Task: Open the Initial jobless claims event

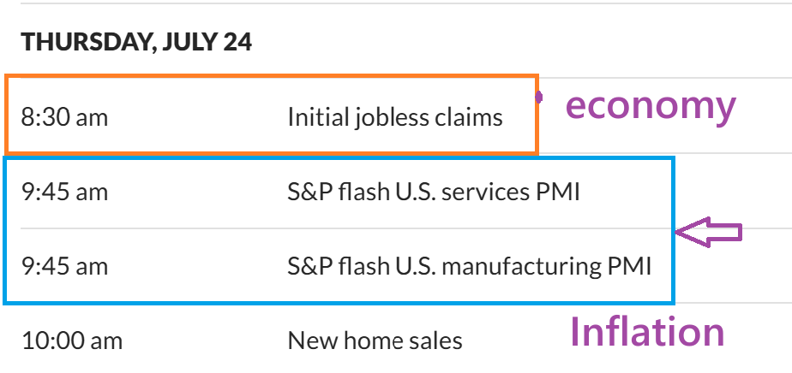Action: click(395, 117)
